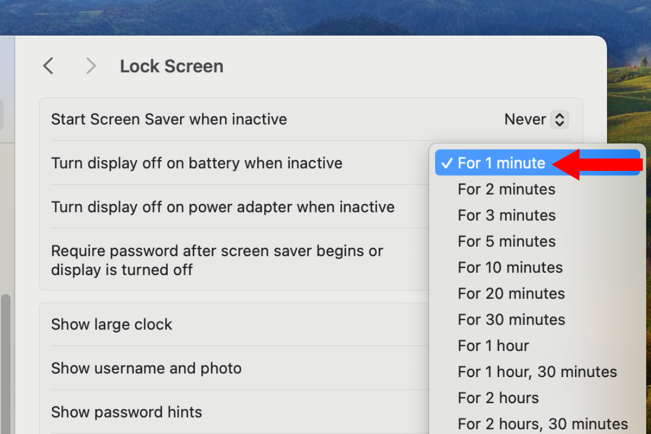Select For 1 minute option
Screen dimensions: 651x434
501,163
